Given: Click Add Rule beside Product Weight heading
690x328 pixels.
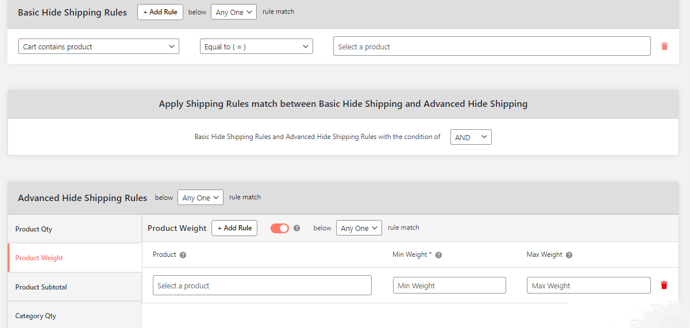Looking at the screenshot, I should click(234, 228).
